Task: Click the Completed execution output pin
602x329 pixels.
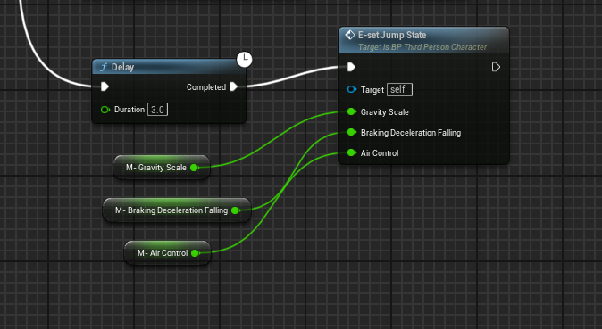Action: [x=233, y=86]
